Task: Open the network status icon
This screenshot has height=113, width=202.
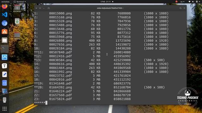Action: point(189,2)
